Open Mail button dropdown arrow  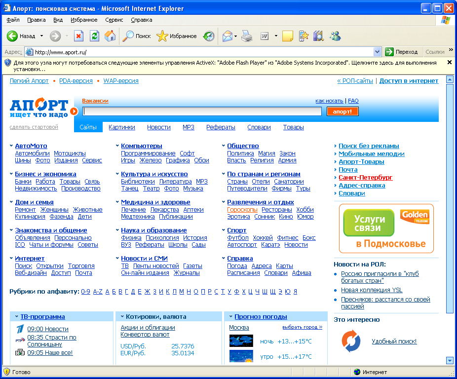tap(236, 36)
